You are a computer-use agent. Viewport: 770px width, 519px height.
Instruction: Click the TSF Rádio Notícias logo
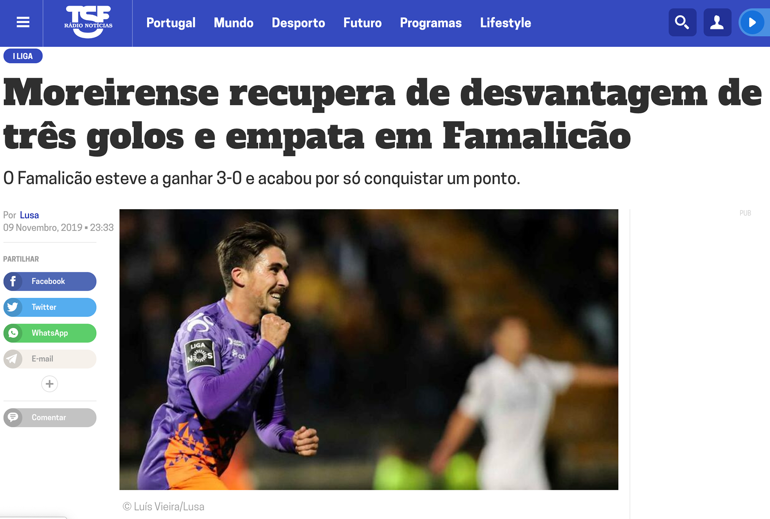tap(88, 22)
